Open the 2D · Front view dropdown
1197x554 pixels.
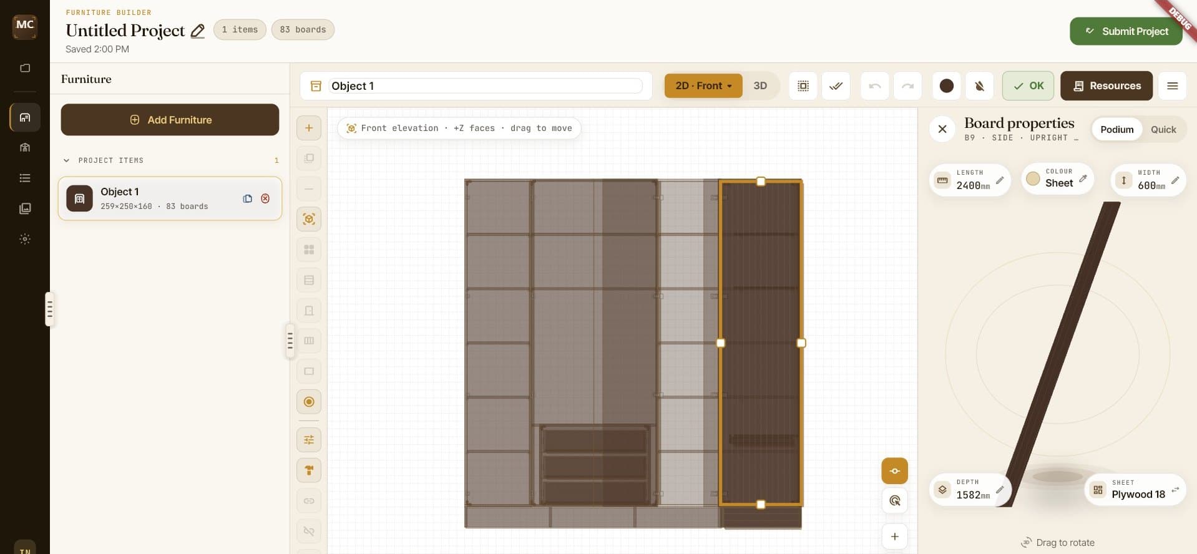(703, 86)
